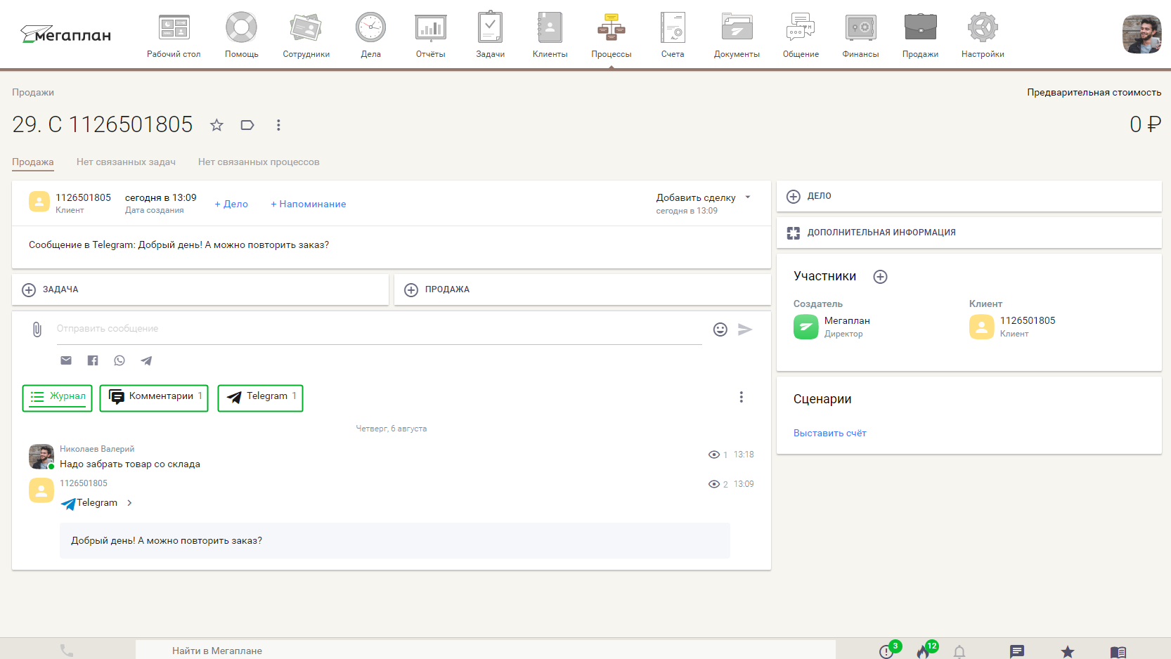Open chat messages icon in bottom bar
This screenshot has width=1171, height=659.
pyautogui.click(x=1017, y=652)
